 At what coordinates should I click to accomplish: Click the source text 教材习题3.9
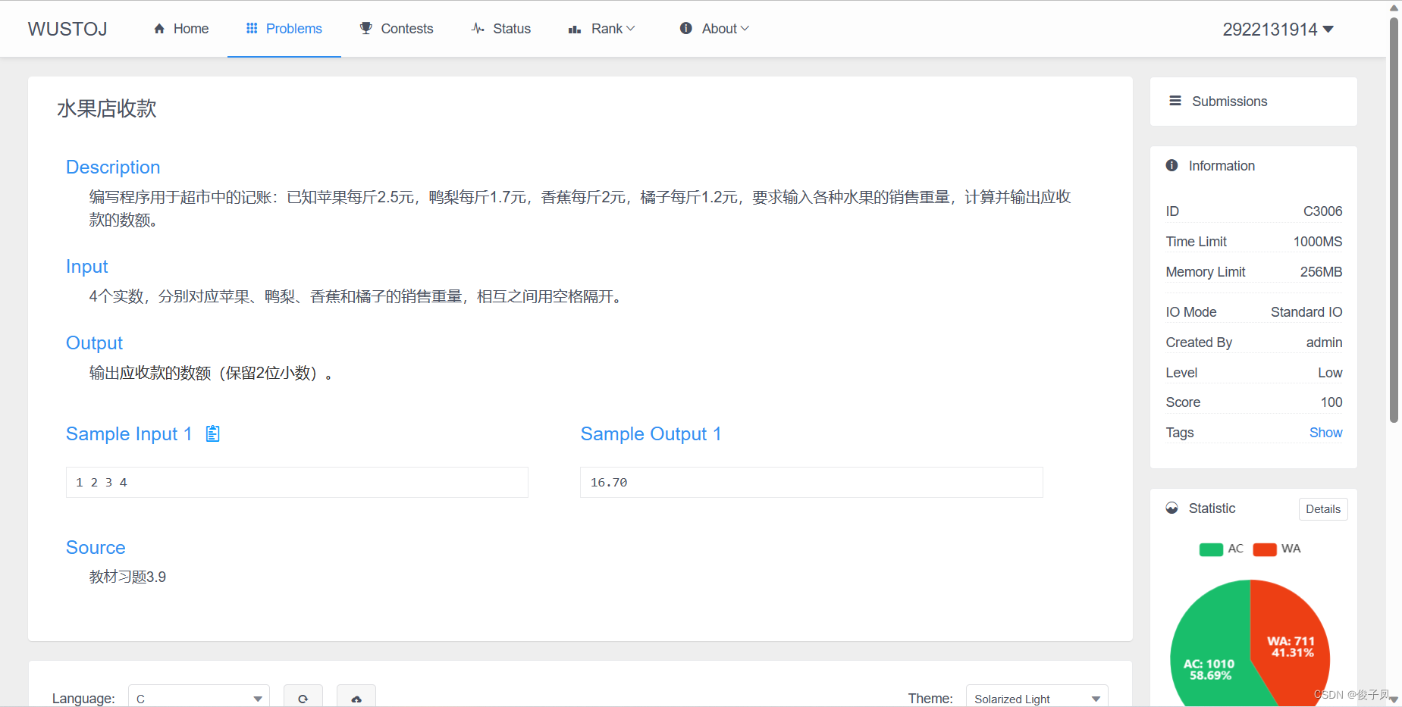click(127, 577)
